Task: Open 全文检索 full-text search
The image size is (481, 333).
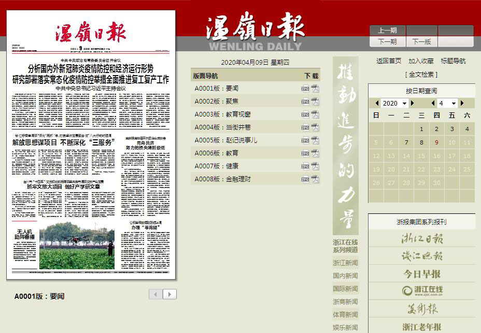Action: click(421, 75)
